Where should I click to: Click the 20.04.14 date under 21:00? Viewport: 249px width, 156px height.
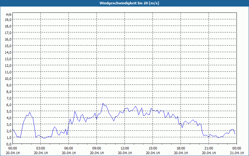(209, 153)
